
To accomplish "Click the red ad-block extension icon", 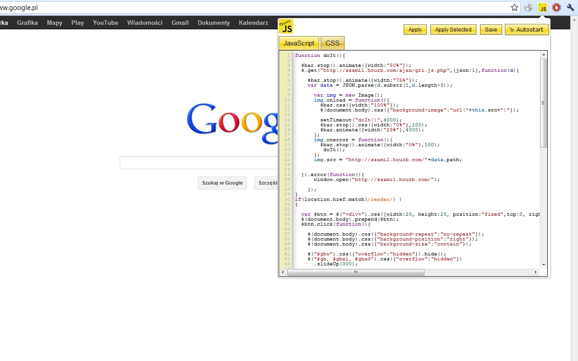I will click(x=556, y=8).
